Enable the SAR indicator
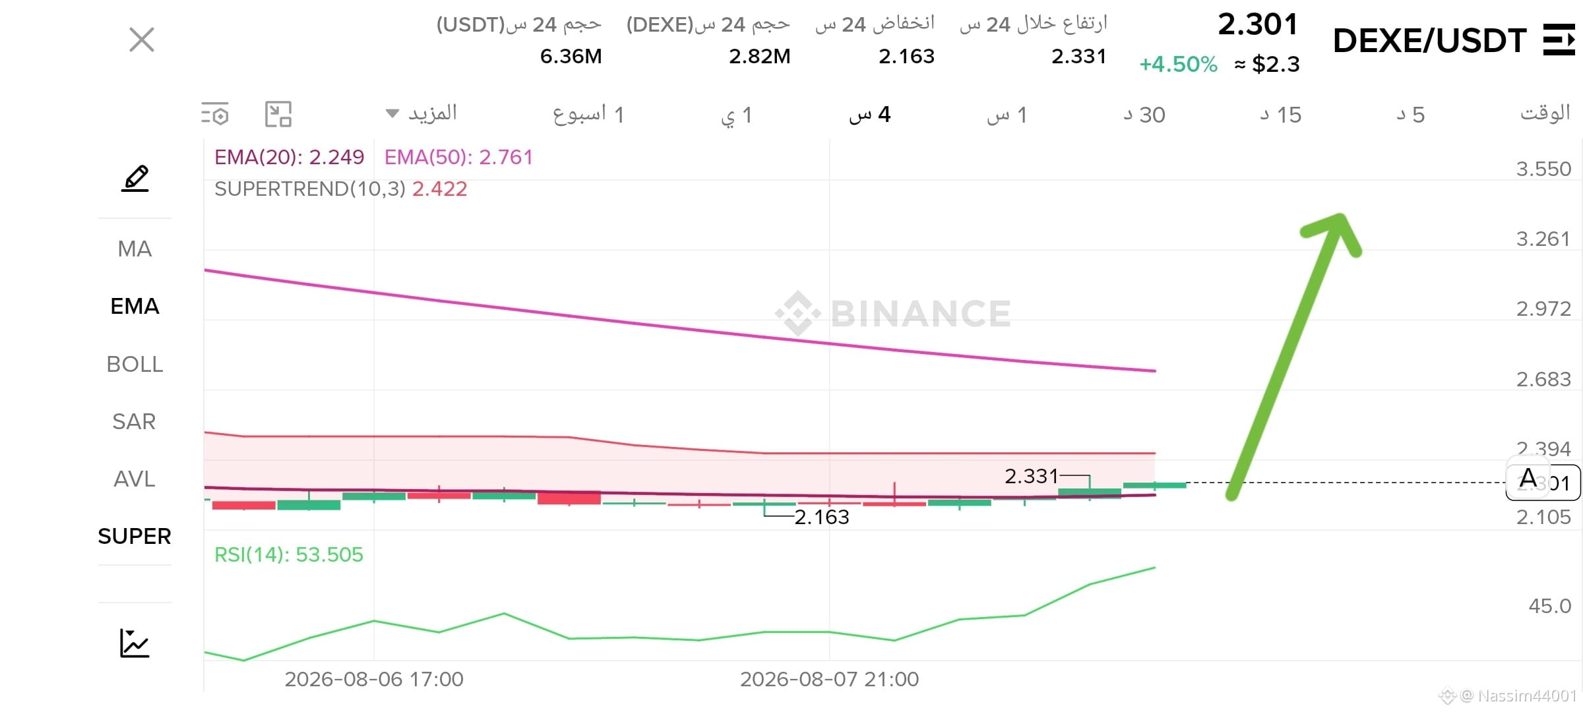Screen dimensions: 1583x712 coord(134,421)
